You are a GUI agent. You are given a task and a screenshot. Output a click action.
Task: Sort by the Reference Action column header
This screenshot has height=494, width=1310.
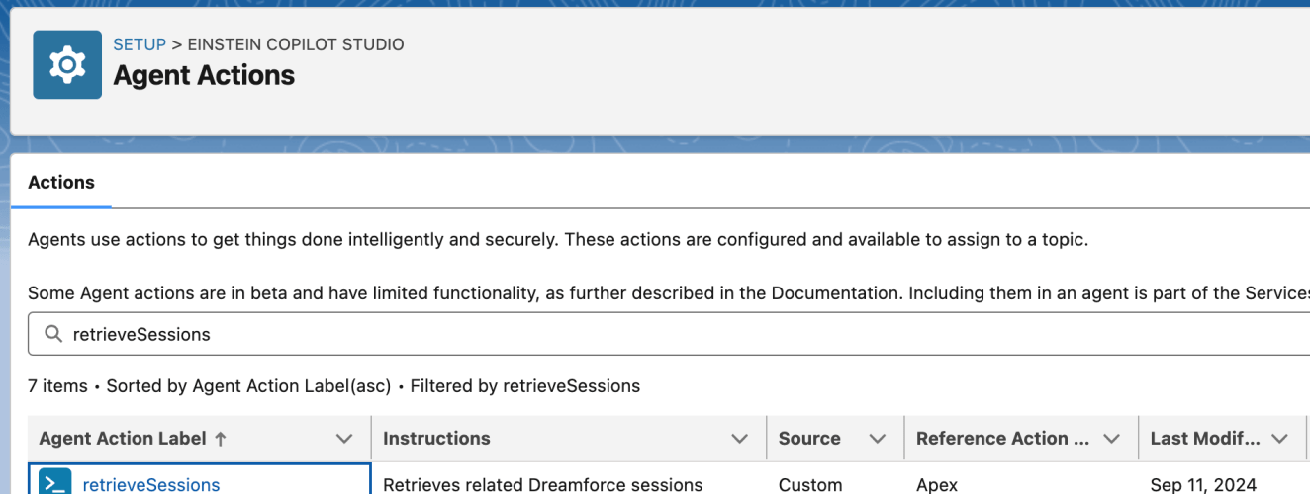point(991,439)
